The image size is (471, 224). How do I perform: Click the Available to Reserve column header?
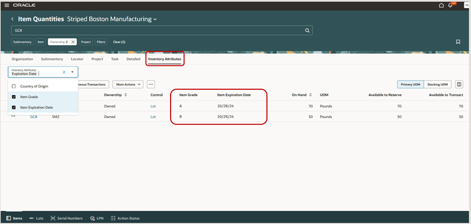click(x=385, y=95)
